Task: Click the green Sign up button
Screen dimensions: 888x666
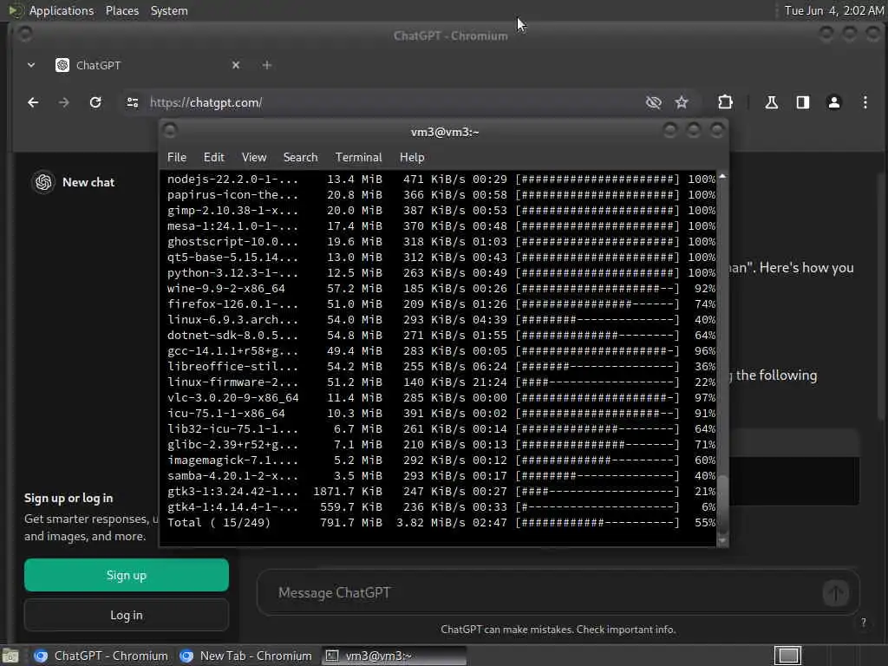Action: [x=127, y=575]
